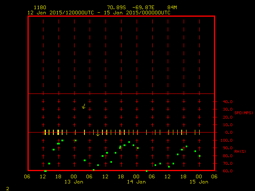Select the 40.0 wind speed tick label
The image size is (255, 191).
tap(227, 101)
